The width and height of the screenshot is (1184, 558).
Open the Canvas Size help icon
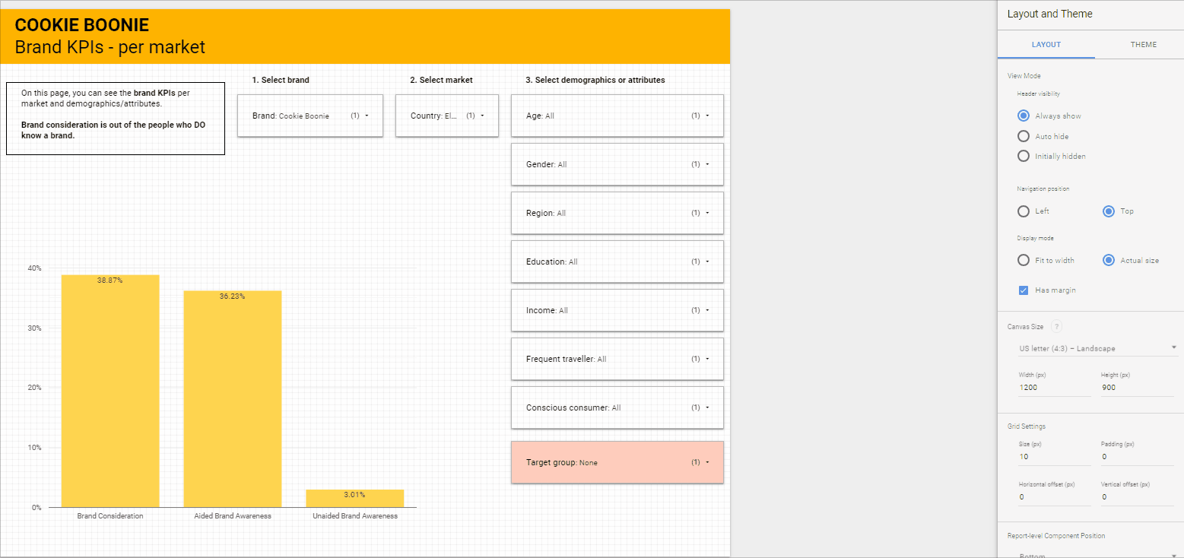tap(1056, 327)
